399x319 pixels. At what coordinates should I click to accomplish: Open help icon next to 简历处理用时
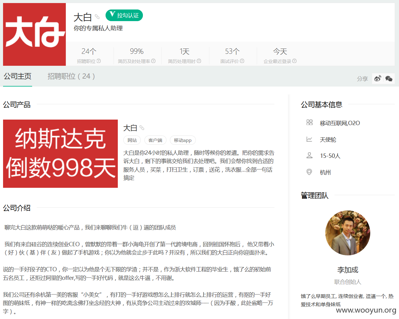(x=199, y=61)
